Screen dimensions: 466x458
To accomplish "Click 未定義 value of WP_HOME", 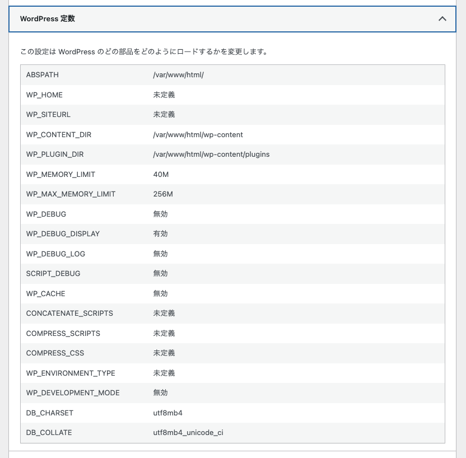I will 164,95.
